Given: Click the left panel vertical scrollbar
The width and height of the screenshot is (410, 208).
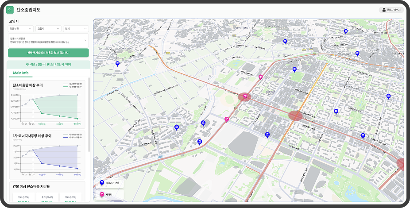Looking at the screenshot, I should tap(89, 115).
